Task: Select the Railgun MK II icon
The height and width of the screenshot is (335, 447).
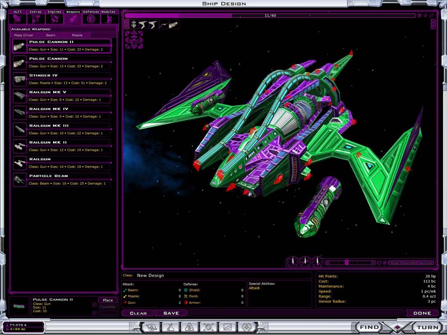Action: (20, 146)
